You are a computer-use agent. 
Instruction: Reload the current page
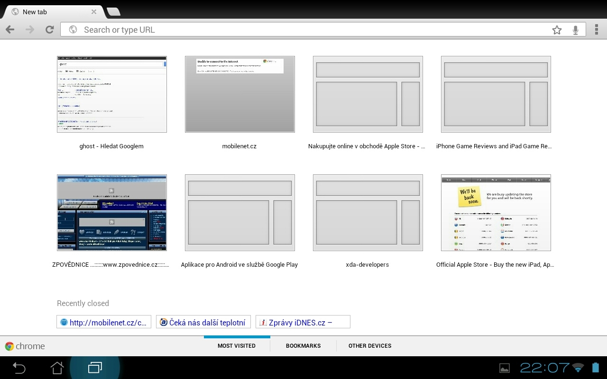[49, 29]
